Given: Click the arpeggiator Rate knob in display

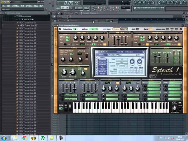Looking at the screenshot, I should (x=132, y=61).
